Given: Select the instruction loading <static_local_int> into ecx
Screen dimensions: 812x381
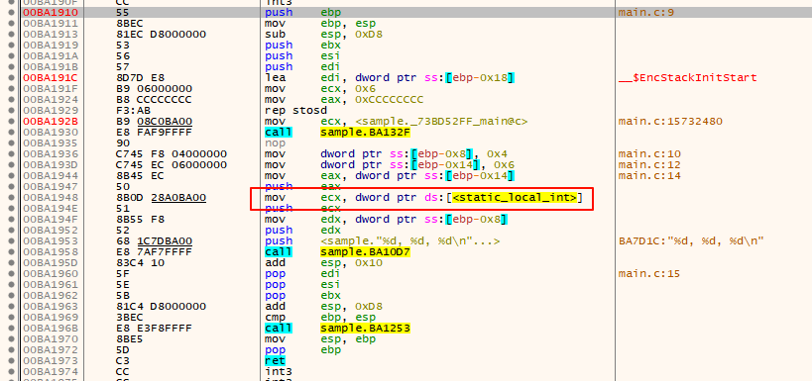Looking at the screenshot, I should click(423, 198).
